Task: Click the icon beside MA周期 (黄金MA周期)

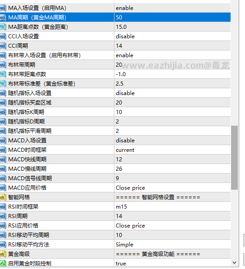Action: coord(3,18)
